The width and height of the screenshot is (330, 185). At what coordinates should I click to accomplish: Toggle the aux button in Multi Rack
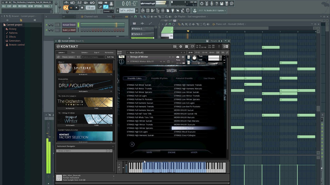coord(223,52)
